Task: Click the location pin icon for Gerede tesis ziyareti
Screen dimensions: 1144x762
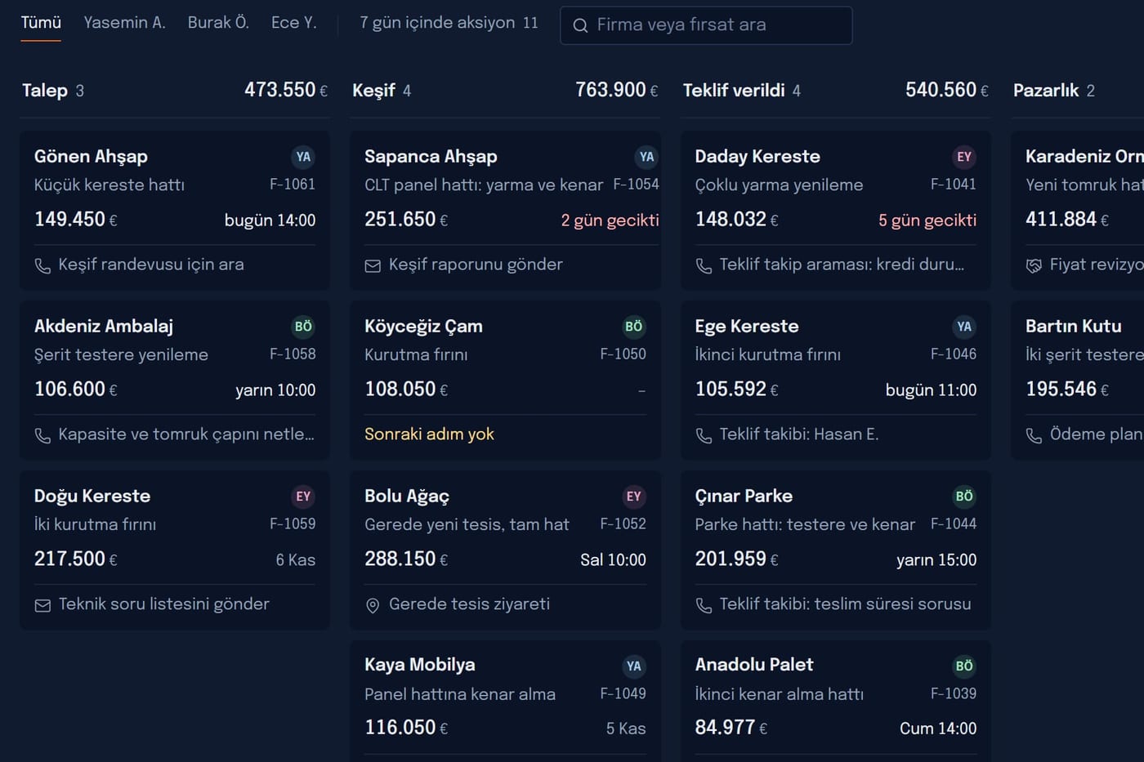Action: click(373, 605)
